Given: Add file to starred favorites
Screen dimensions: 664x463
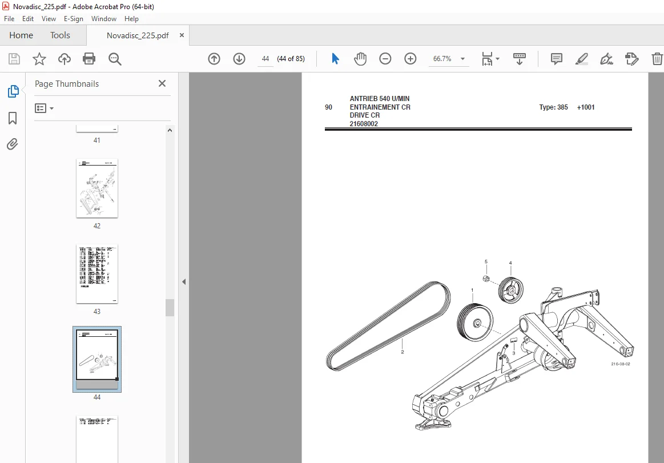Looking at the screenshot, I should 39,59.
